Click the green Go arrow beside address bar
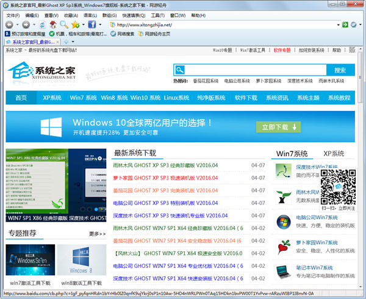 345,24
